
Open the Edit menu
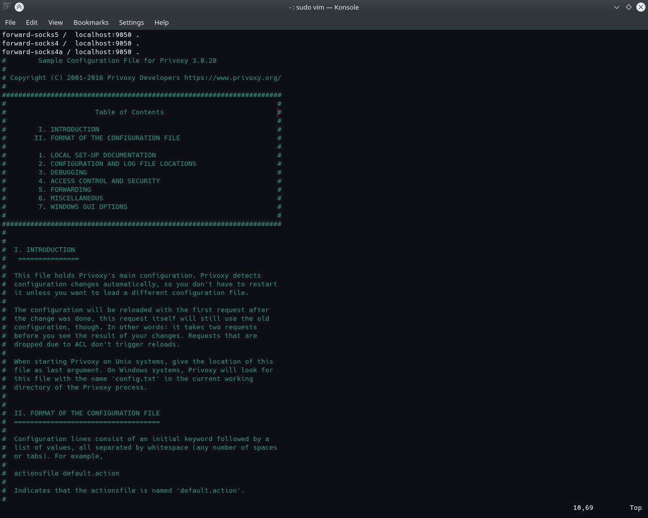[x=31, y=22]
